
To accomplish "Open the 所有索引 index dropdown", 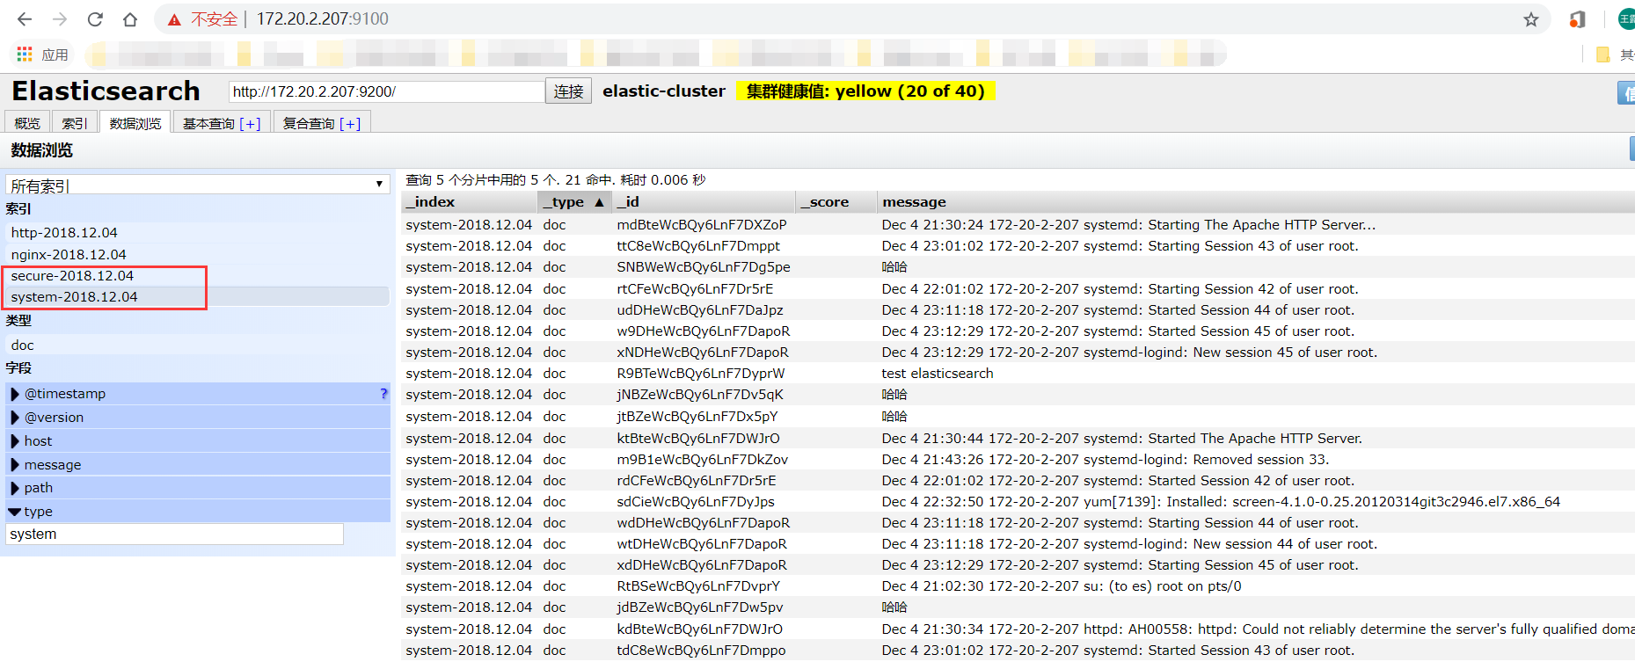I will click(198, 185).
